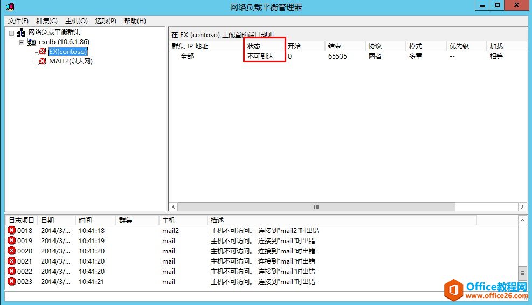Viewport: 532px width, 305px height.
Task: Click left arrow of horizontal scrollbar
Action: tap(174, 207)
